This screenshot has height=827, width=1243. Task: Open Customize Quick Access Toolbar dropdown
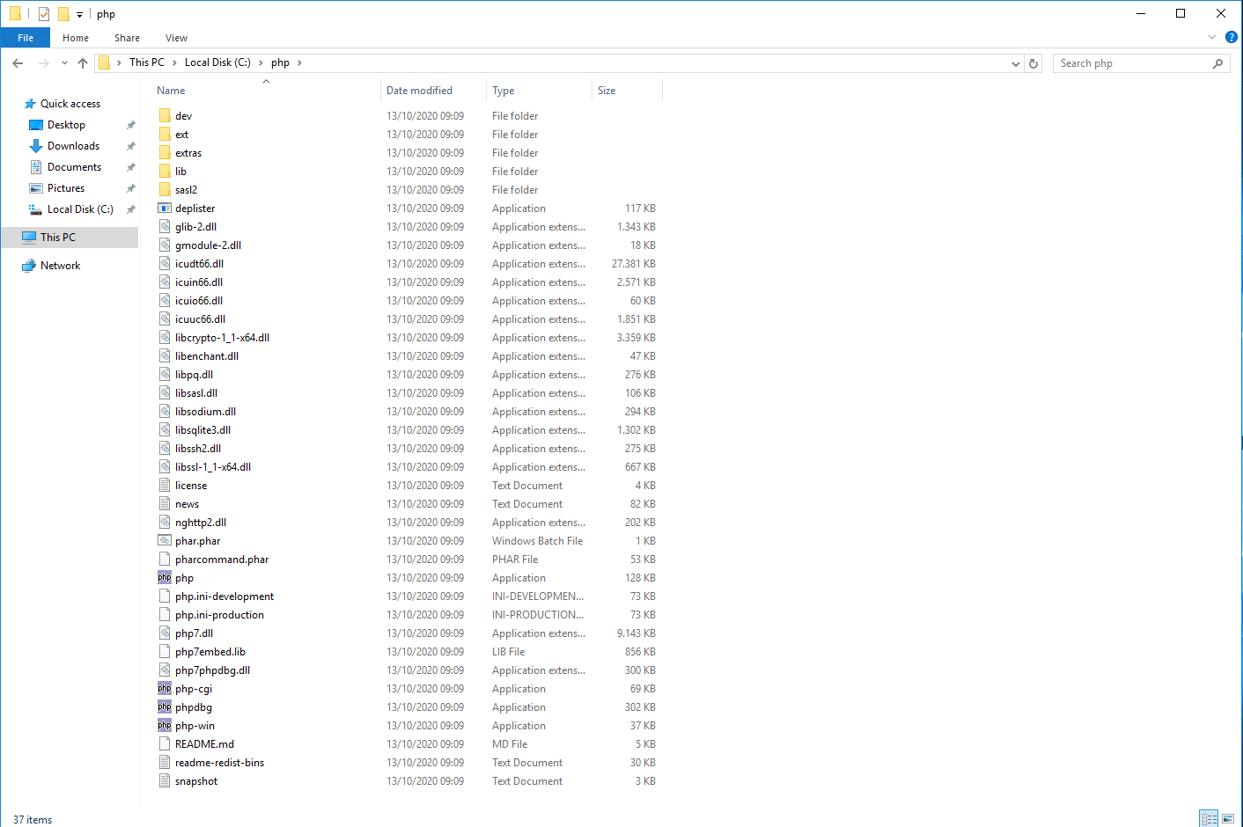(x=79, y=15)
